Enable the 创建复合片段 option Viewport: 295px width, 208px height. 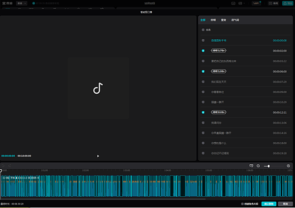click(x=242, y=204)
